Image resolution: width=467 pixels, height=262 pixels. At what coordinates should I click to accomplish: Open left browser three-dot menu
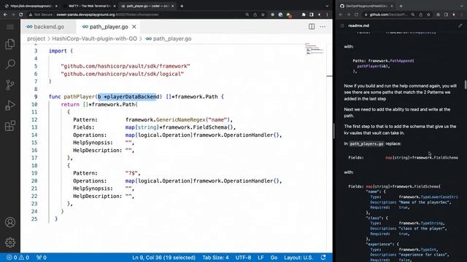tap(327, 15)
